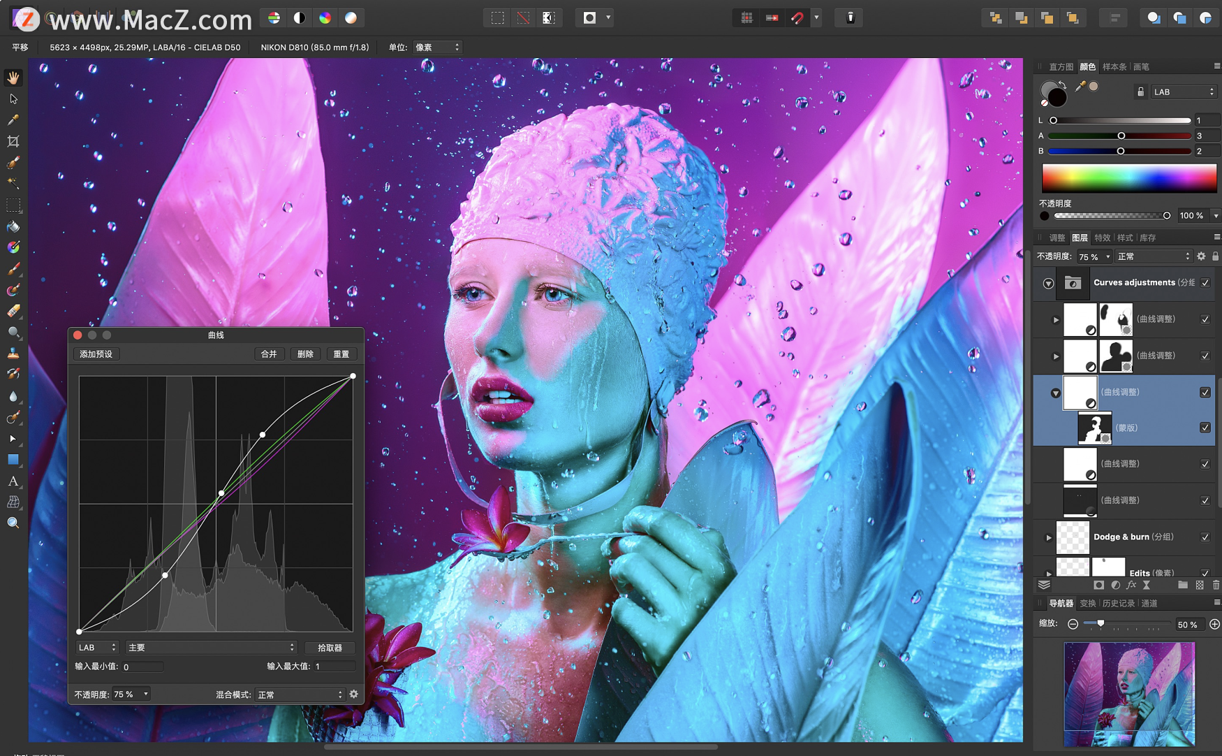Toggle the layer lock icon

tap(1216, 256)
